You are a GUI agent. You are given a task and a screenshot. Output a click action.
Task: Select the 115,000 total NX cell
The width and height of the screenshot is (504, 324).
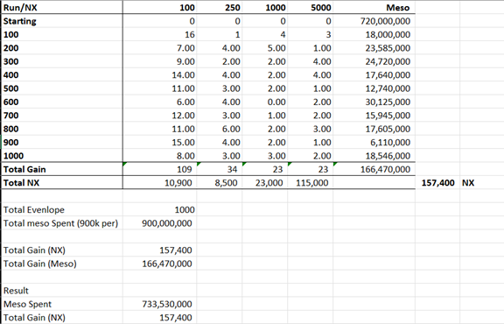tap(310, 183)
